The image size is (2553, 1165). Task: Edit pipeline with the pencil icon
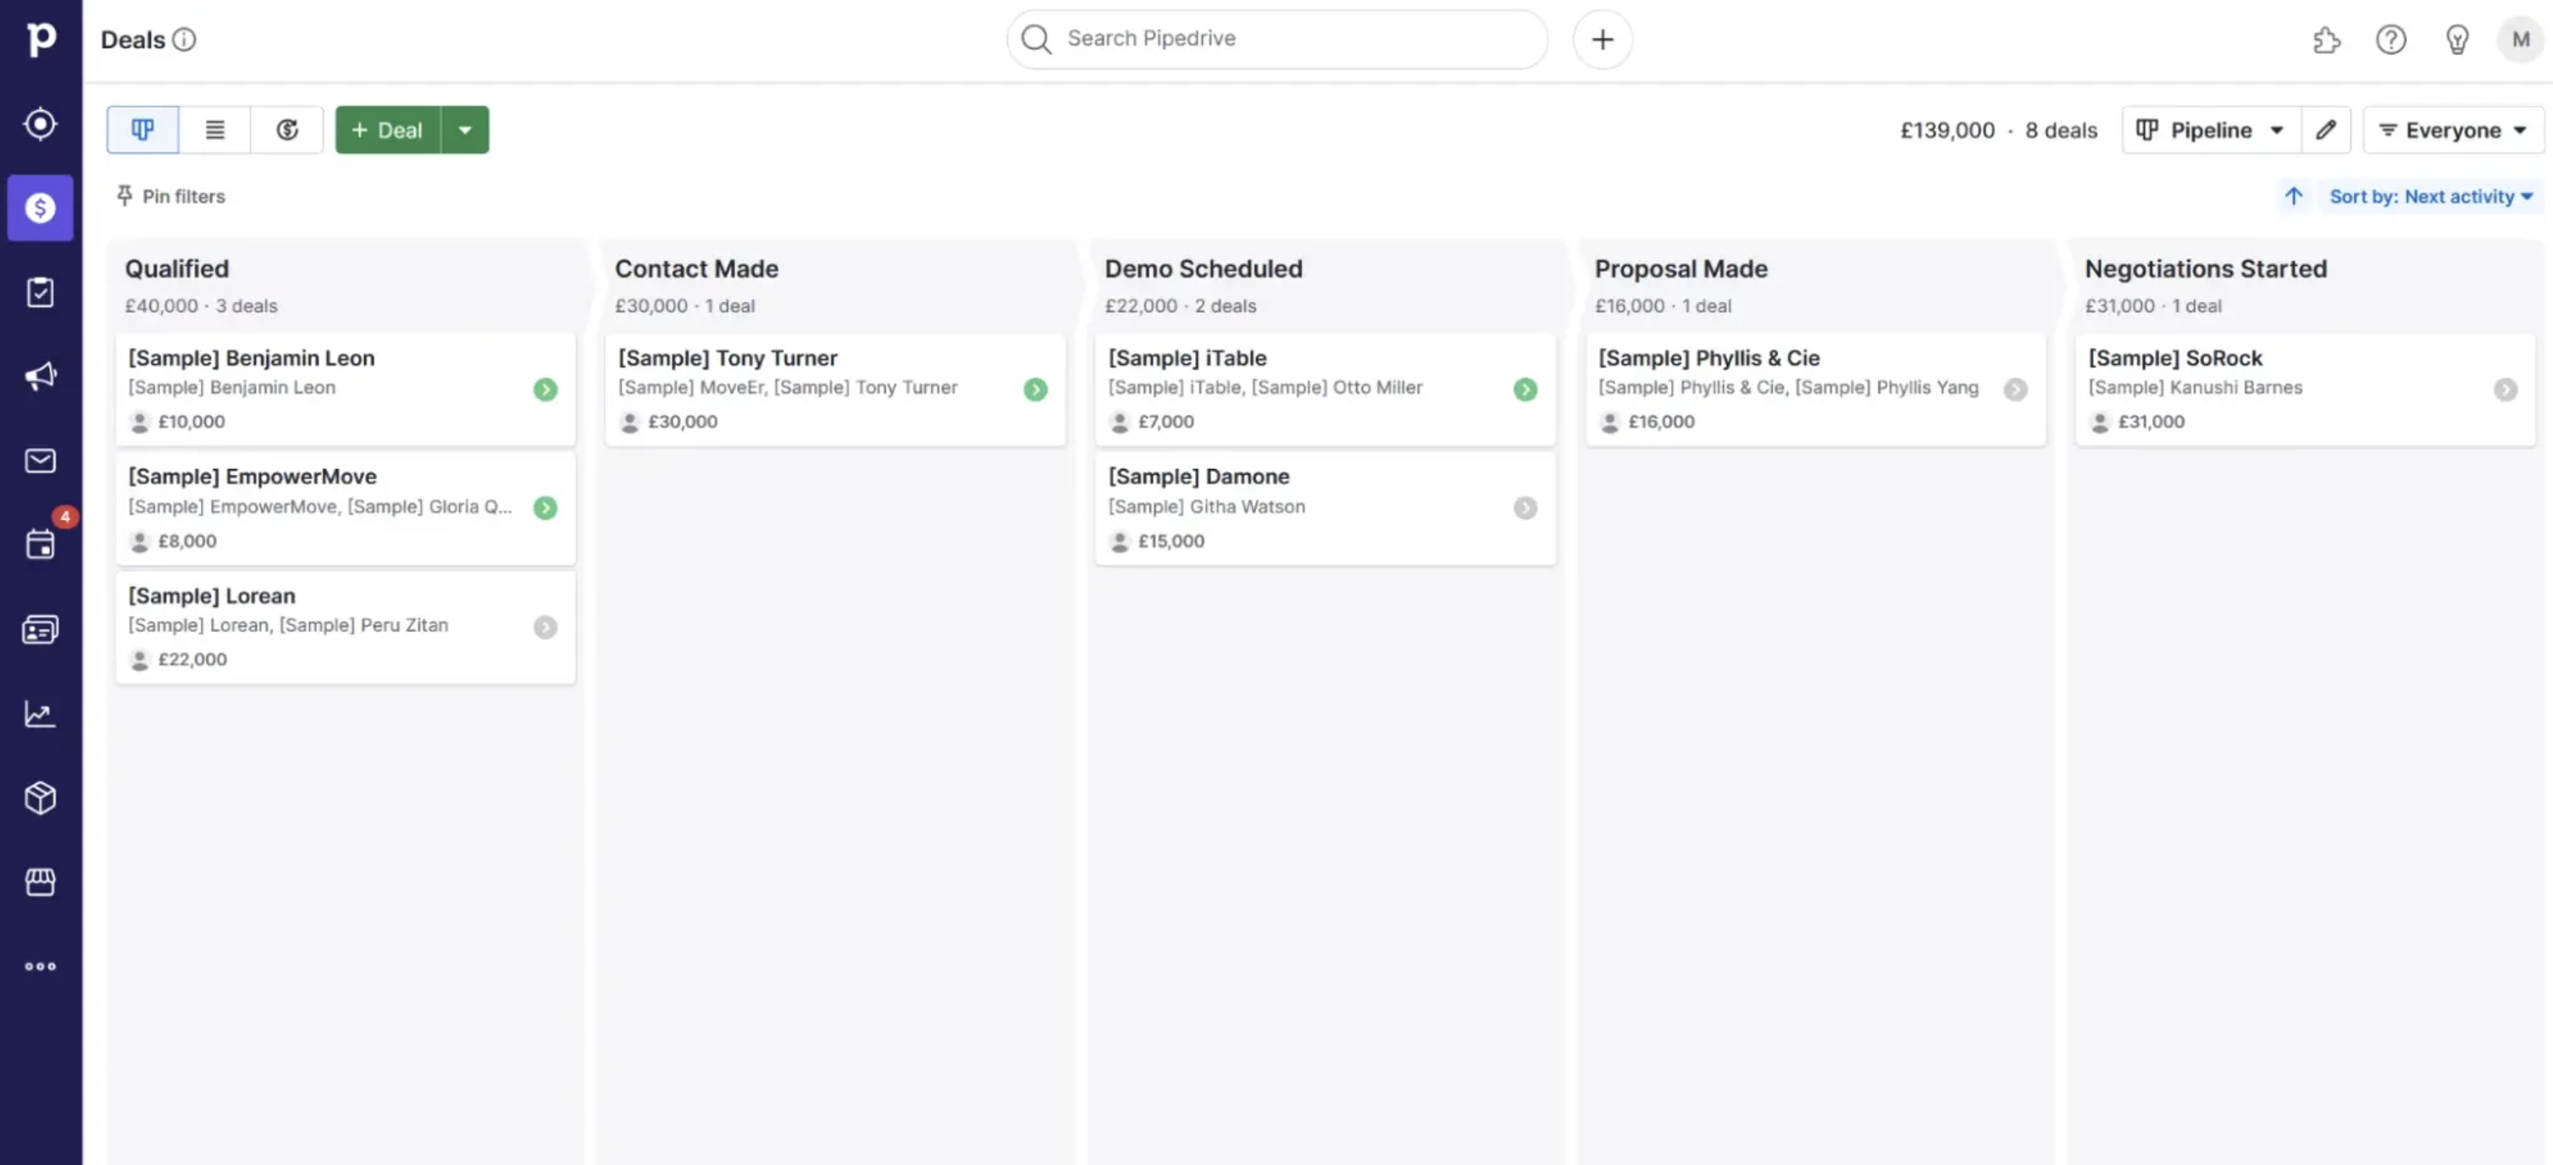[x=2326, y=130]
